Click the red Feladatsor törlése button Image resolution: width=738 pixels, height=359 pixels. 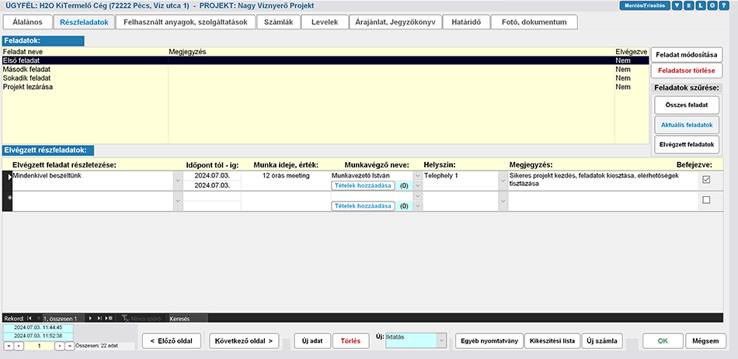click(687, 71)
